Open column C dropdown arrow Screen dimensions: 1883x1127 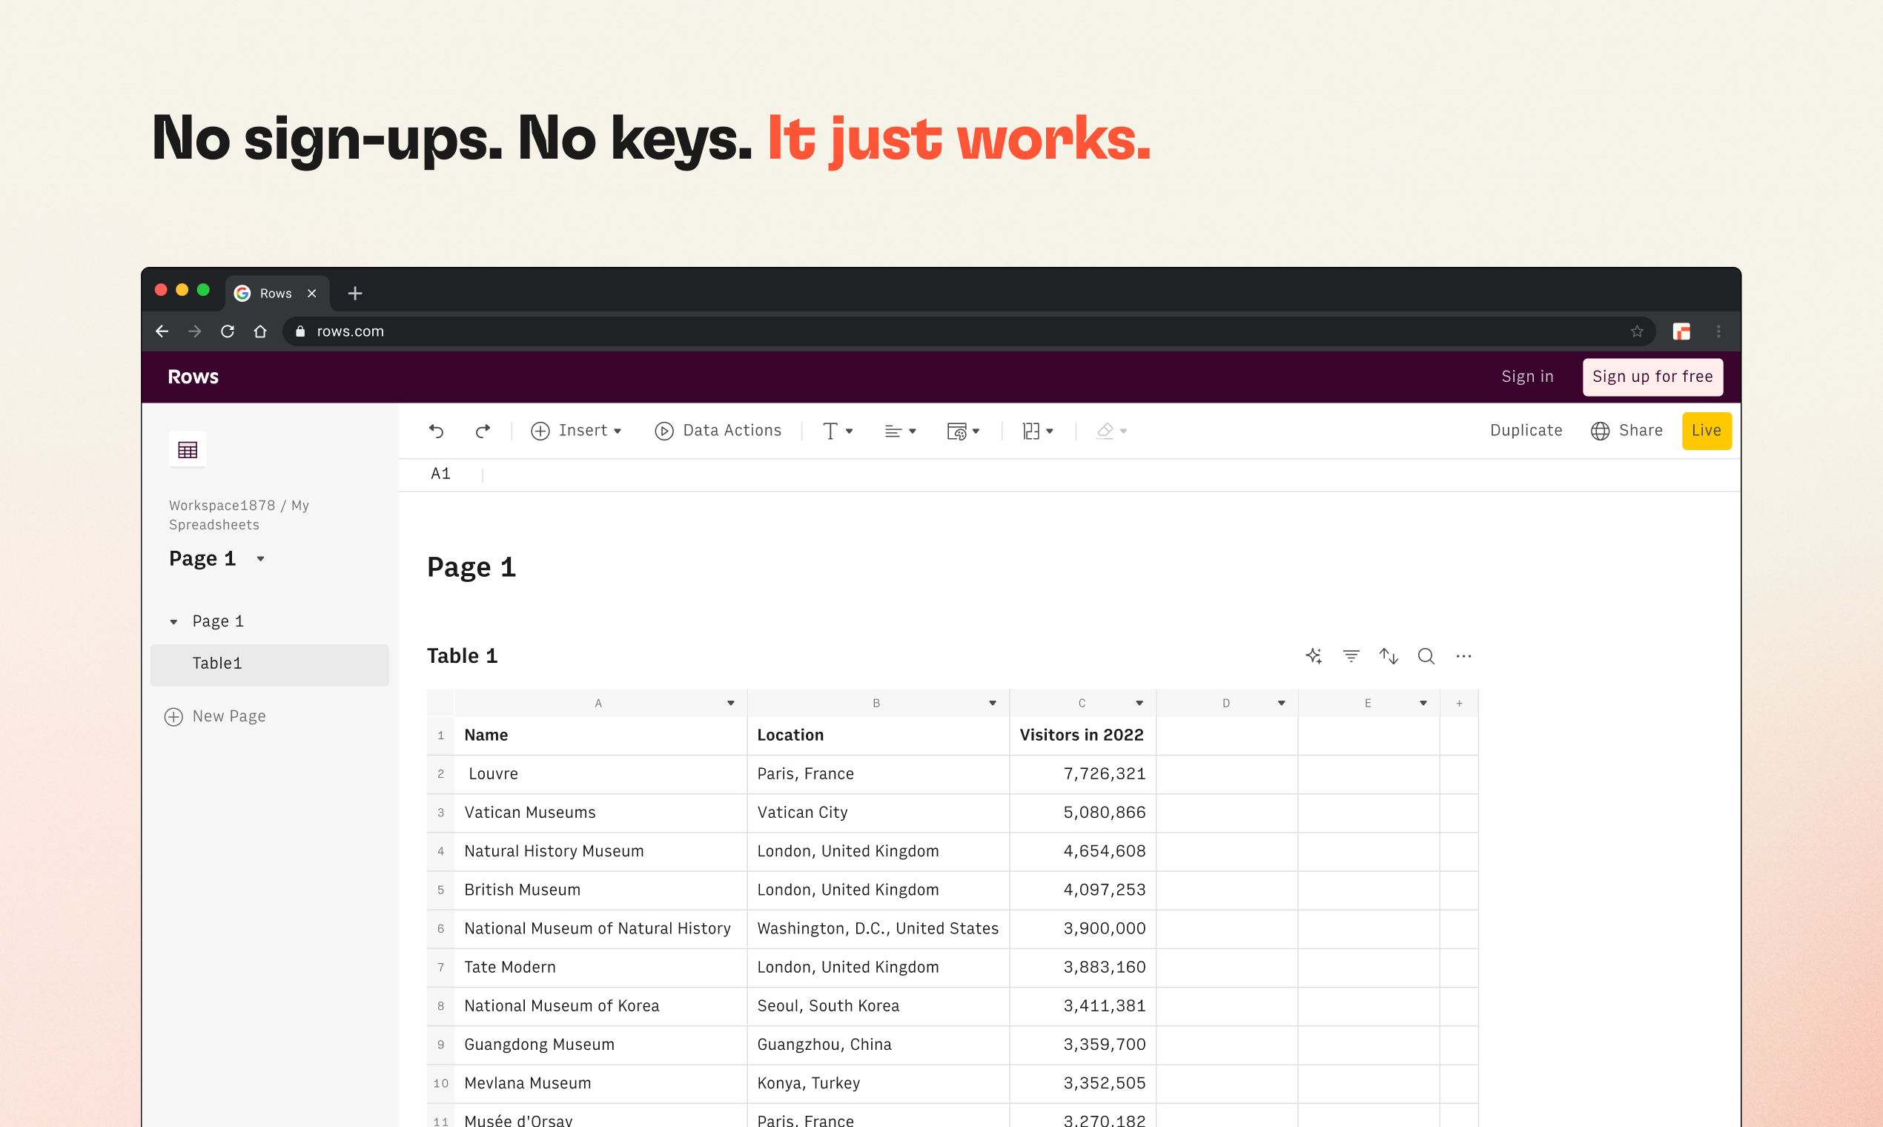pos(1139,703)
